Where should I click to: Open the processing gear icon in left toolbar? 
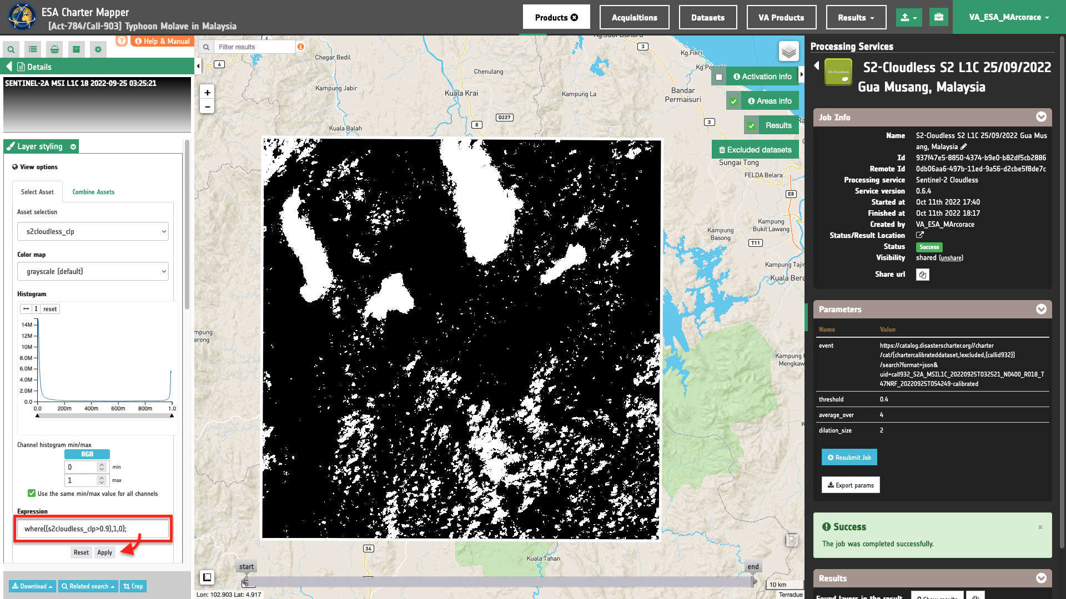pos(98,49)
